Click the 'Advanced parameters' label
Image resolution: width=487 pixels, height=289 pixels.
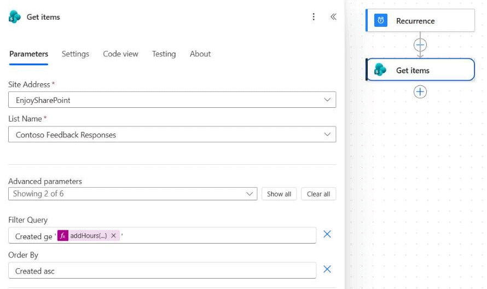tap(45, 181)
